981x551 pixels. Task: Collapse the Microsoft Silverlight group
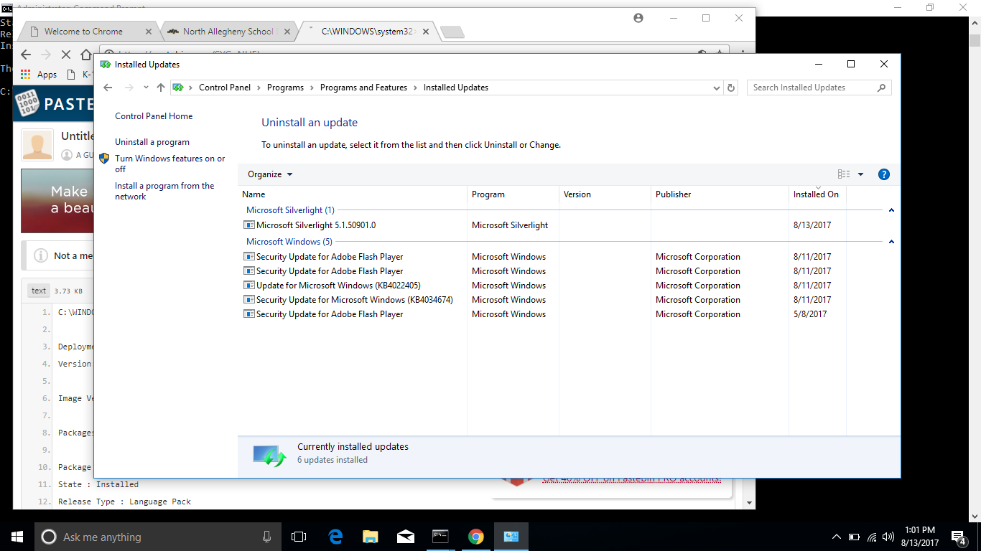click(891, 210)
